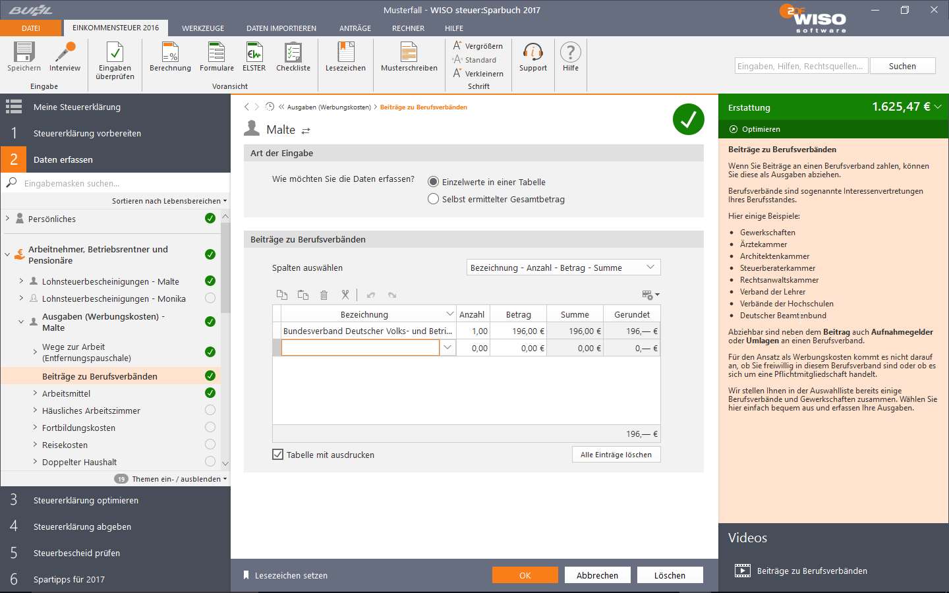
Task: Open Support from the toolbar
Action: [x=532, y=53]
